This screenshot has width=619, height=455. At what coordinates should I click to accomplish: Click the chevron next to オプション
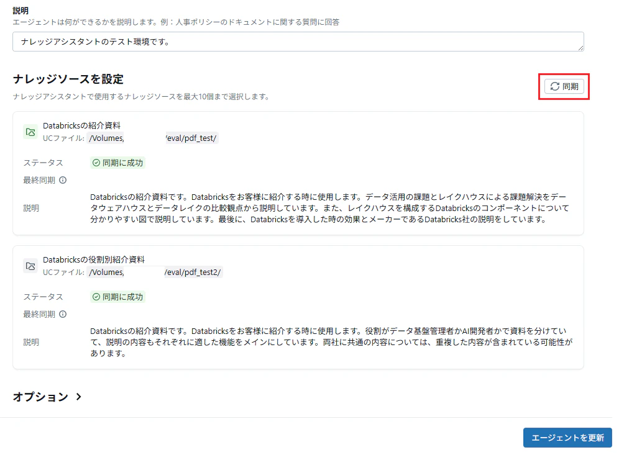79,396
